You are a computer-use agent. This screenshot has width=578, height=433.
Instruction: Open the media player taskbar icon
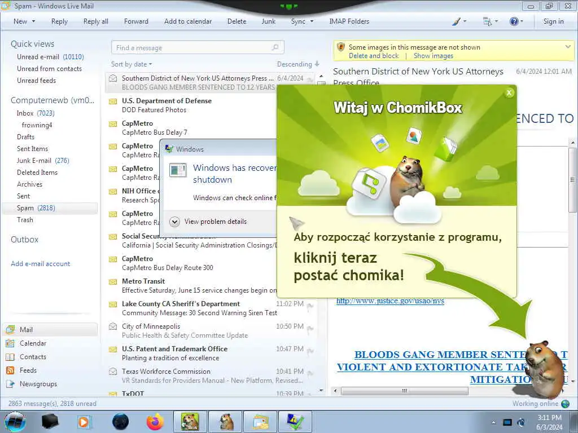(x=84, y=422)
